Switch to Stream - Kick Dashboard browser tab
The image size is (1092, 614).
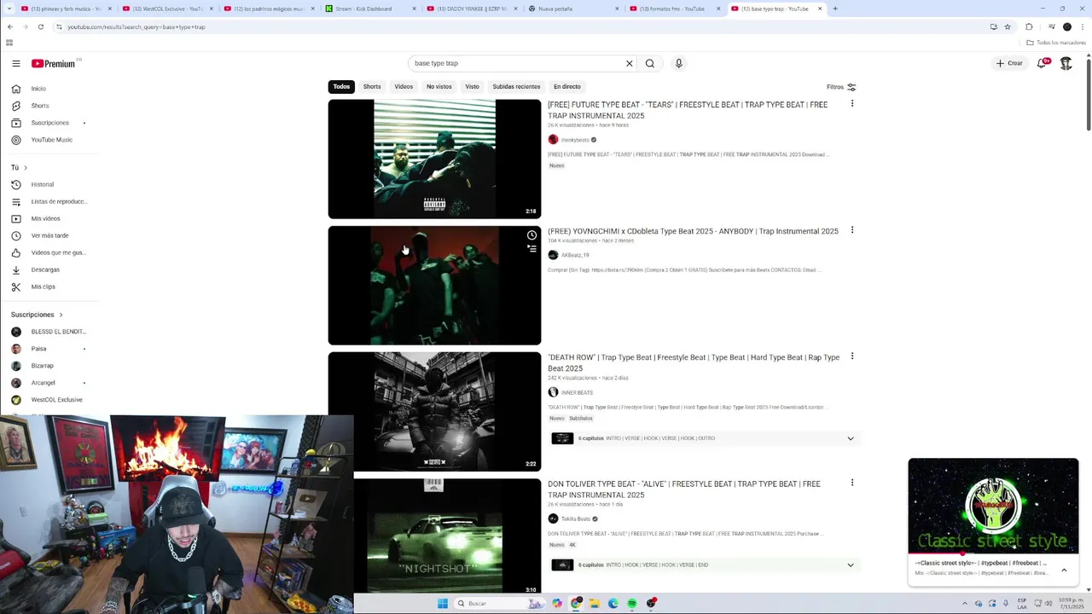tap(369, 9)
